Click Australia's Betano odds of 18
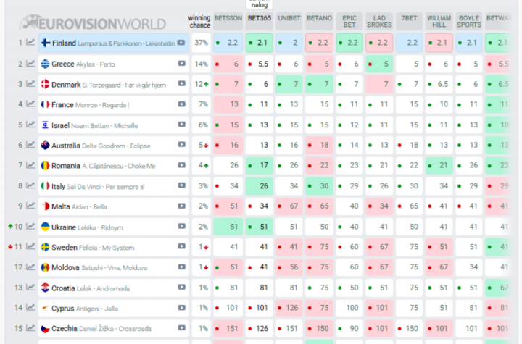The width and height of the screenshot is (522, 344). 319,145
